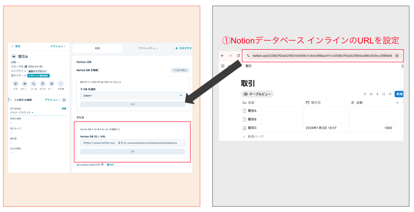Open the top アクション dropdown beside 取引
This screenshot has height=212, width=414.
tap(58, 46)
